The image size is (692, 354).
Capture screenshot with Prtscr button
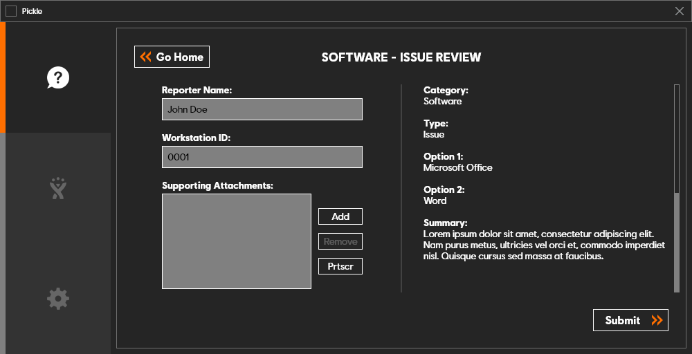[340, 266]
